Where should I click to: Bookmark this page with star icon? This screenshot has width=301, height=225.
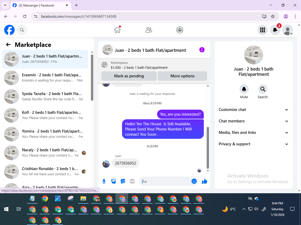click(273, 16)
